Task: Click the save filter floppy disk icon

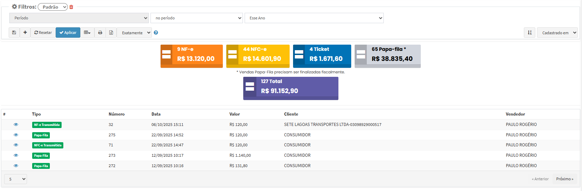Action: (x=14, y=33)
